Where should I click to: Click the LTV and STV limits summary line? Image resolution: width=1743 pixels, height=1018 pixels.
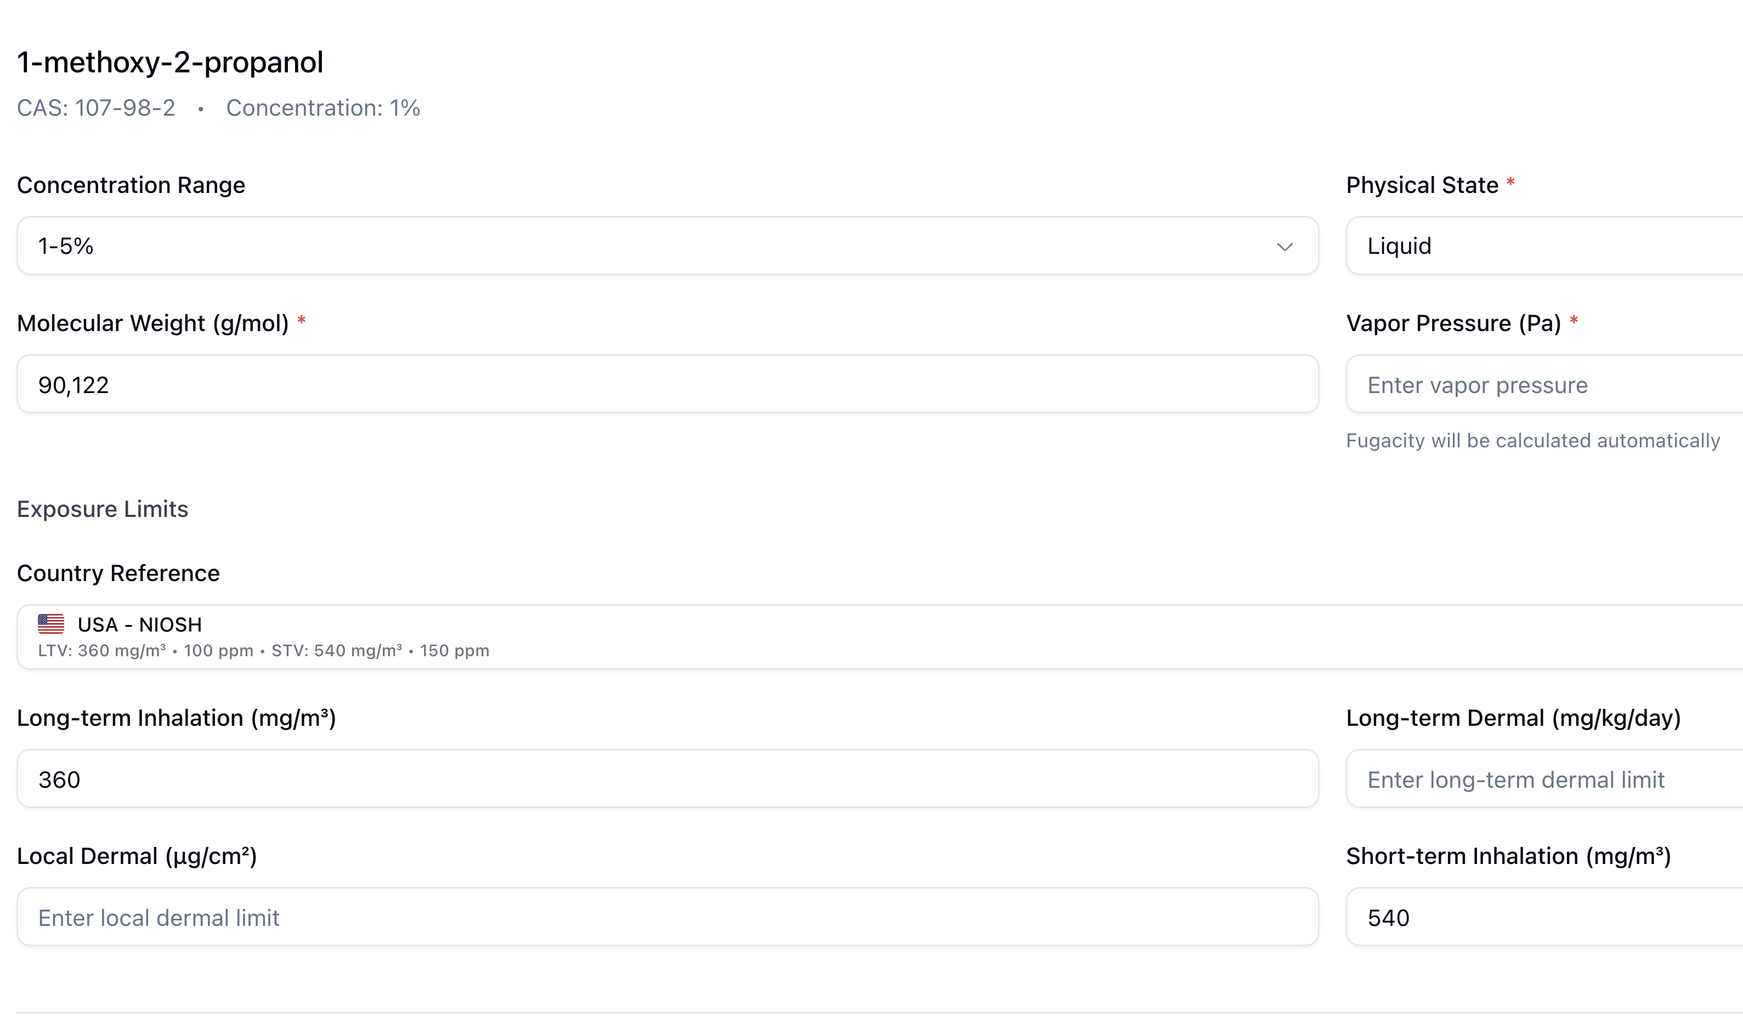[263, 651]
